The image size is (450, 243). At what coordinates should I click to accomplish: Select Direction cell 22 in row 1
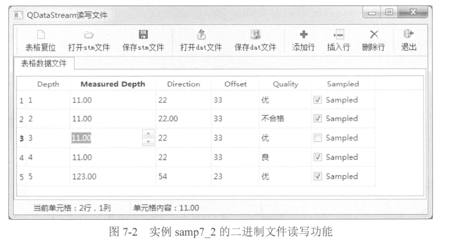point(184,100)
